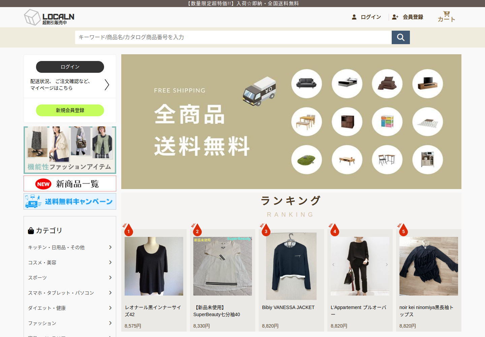This screenshot has height=337, width=485.
Task: Click the top announcement bar about 全国送料無料
Action: click(243, 3)
